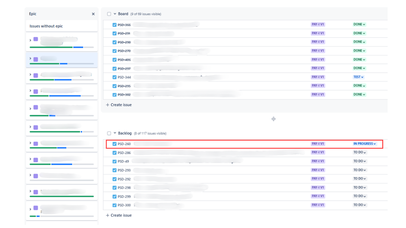Click the Backlog section title
The height and width of the screenshot is (228, 406).
[125, 133]
